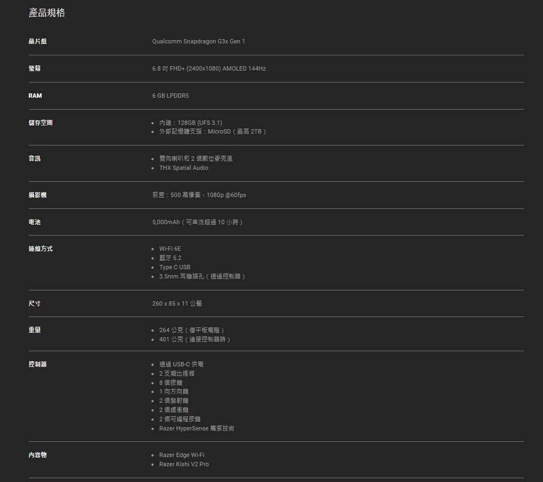The height and width of the screenshot is (482, 543).
Task: Click the MicroSD external storage bullet
Action: [x=212, y=132]
